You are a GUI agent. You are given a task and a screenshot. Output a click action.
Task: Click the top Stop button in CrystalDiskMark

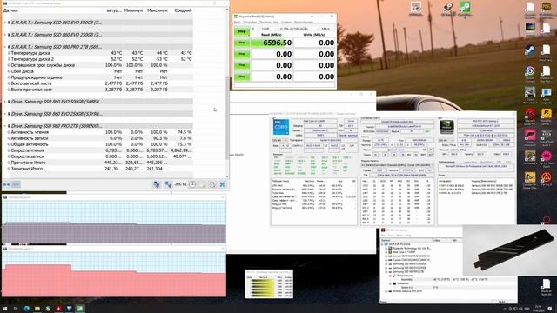242,31
